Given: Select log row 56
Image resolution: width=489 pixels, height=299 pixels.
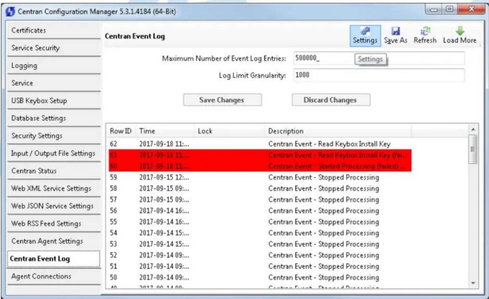Looking at the screenshot, I should pos(259,211).
